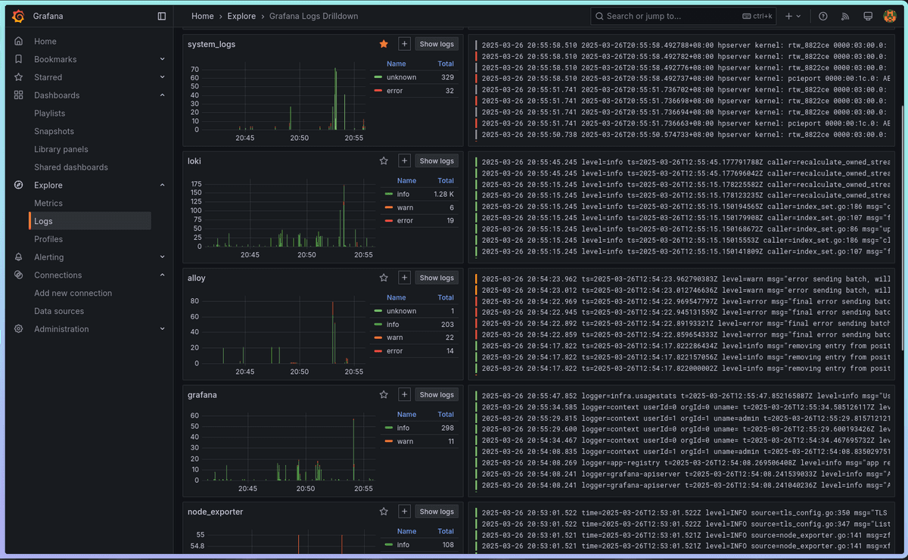The image size is (908, 560).
Task: Go to Explore breadcrumb
Action: pyautogui.click(x=242, y=16)
